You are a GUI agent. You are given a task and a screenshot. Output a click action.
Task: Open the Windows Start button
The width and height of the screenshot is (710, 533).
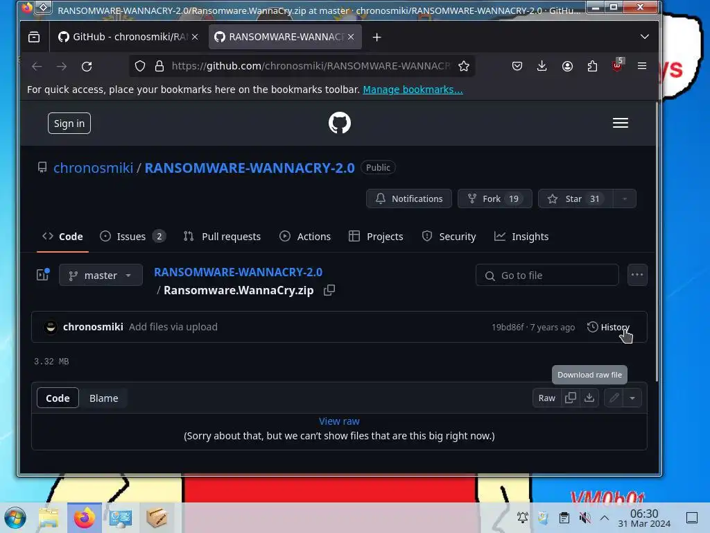15,518
